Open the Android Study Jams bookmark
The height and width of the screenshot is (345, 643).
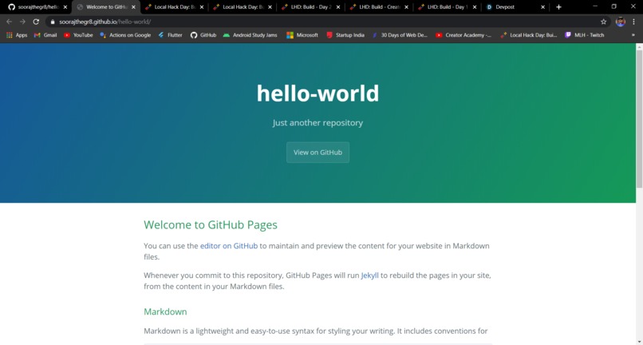(x=250, y=35)
